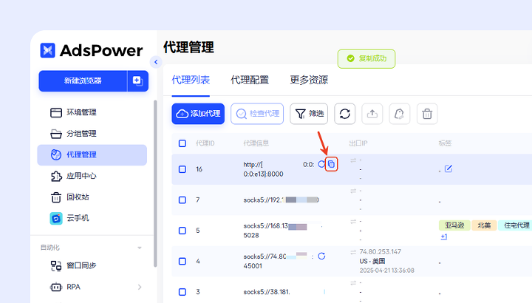Edit the tag for proxy ID 16
532x303 pixels.
tap(449, 168)
